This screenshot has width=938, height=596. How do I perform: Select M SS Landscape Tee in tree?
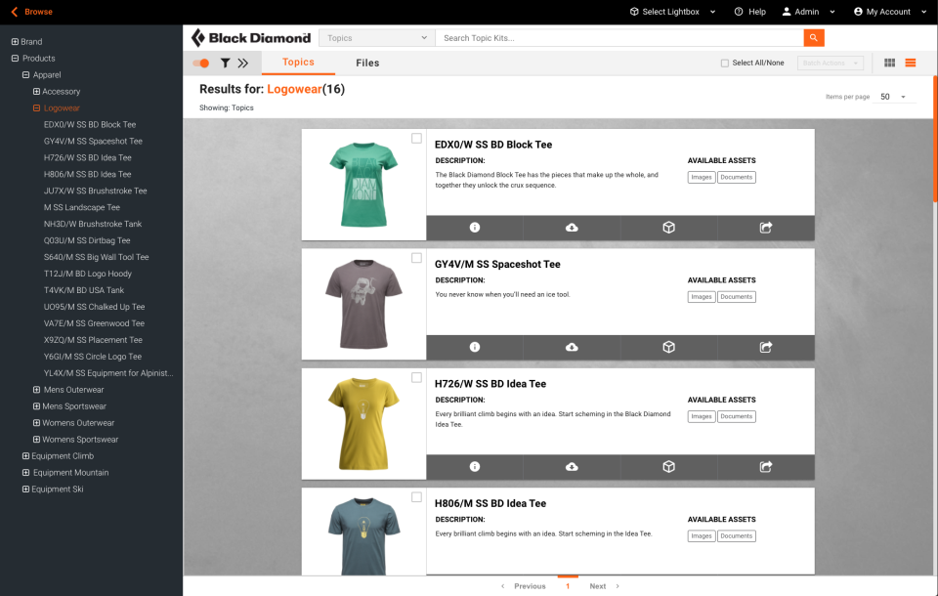82,208
